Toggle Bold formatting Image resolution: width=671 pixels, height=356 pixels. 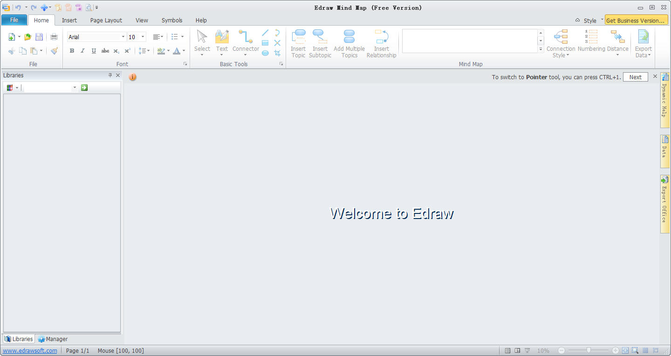pyautogui.click(x=72, y=51)
